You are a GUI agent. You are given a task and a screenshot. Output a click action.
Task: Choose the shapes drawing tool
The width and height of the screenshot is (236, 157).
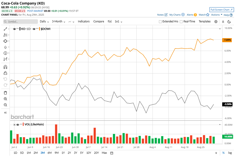5,41
